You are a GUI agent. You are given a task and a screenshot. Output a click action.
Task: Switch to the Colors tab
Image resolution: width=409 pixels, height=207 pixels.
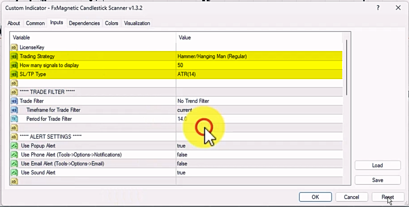(112, 23)
